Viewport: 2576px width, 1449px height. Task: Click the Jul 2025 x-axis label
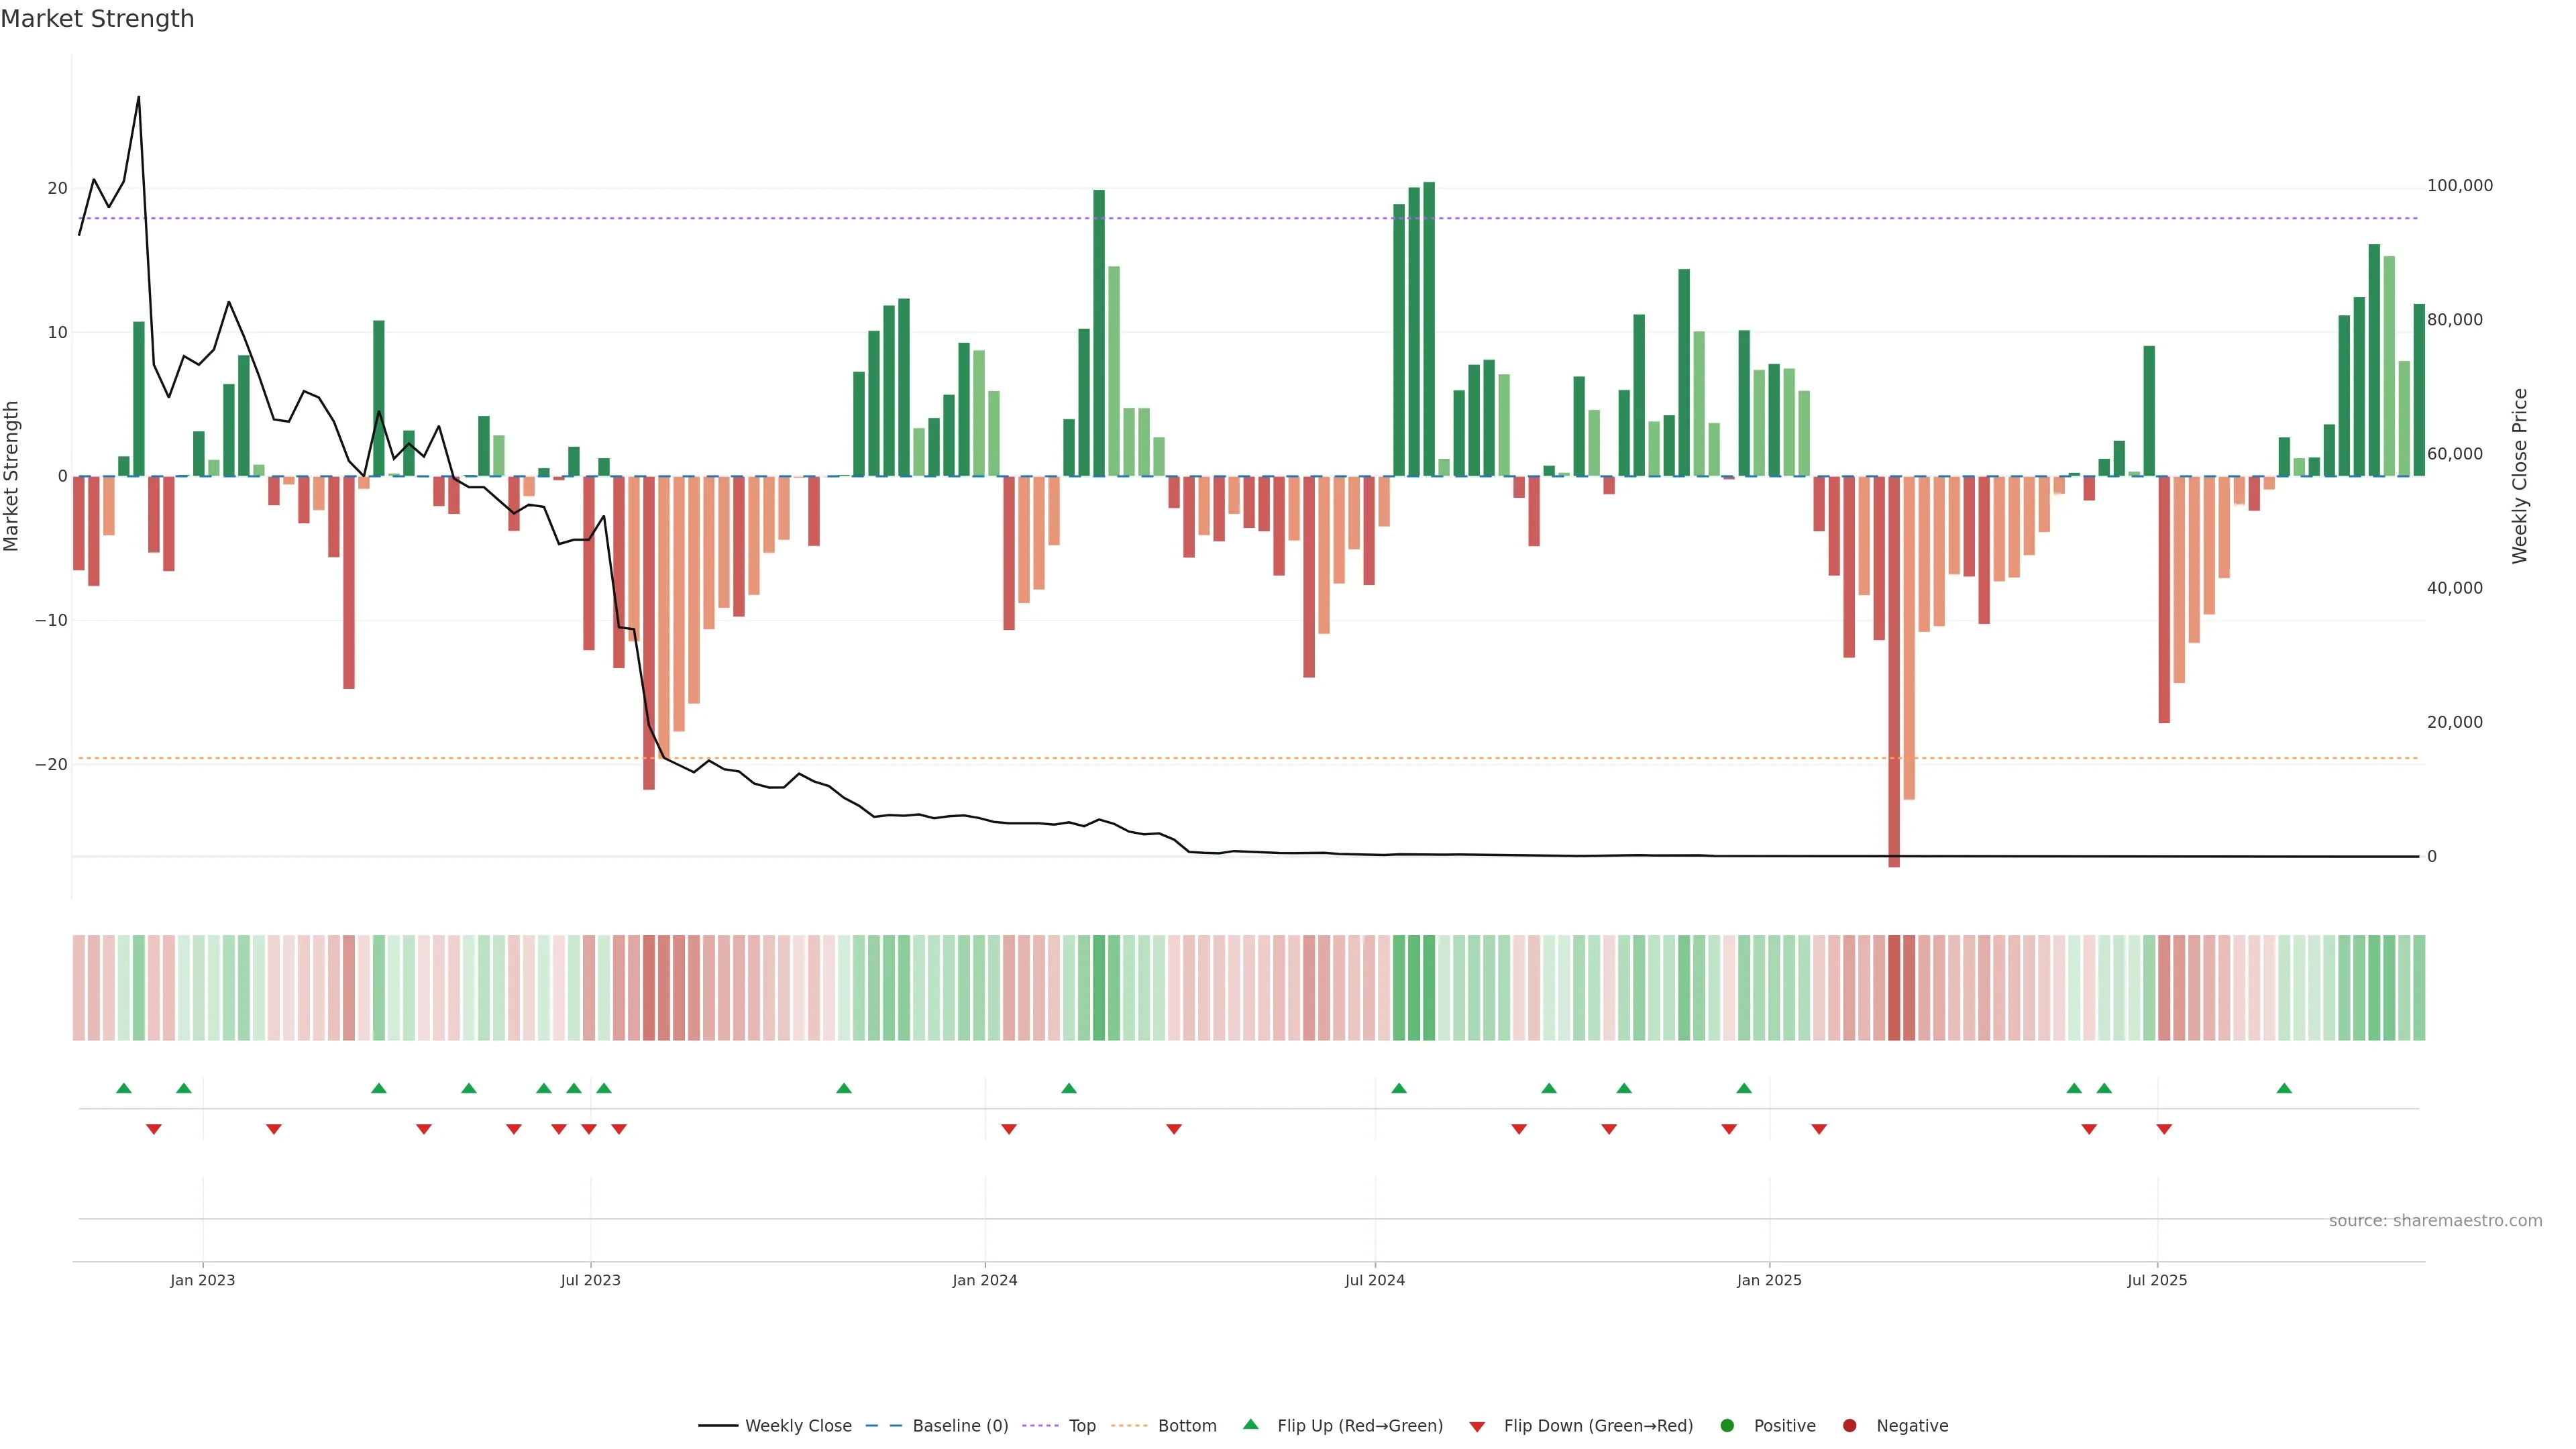click(2157, 1280)
